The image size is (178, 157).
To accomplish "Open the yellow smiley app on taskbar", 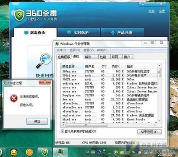I will point(14,152).
